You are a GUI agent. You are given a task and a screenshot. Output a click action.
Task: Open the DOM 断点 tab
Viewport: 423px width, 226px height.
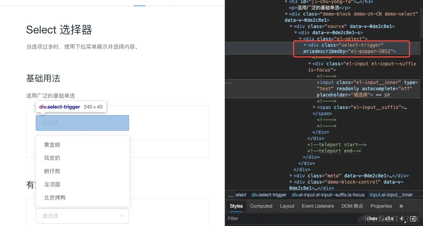click(352, 206)
